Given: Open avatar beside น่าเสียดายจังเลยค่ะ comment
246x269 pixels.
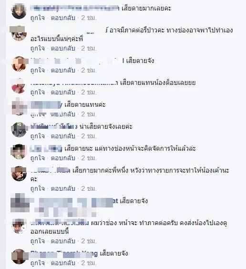Looking at the screenshot, I should (19, 130).
